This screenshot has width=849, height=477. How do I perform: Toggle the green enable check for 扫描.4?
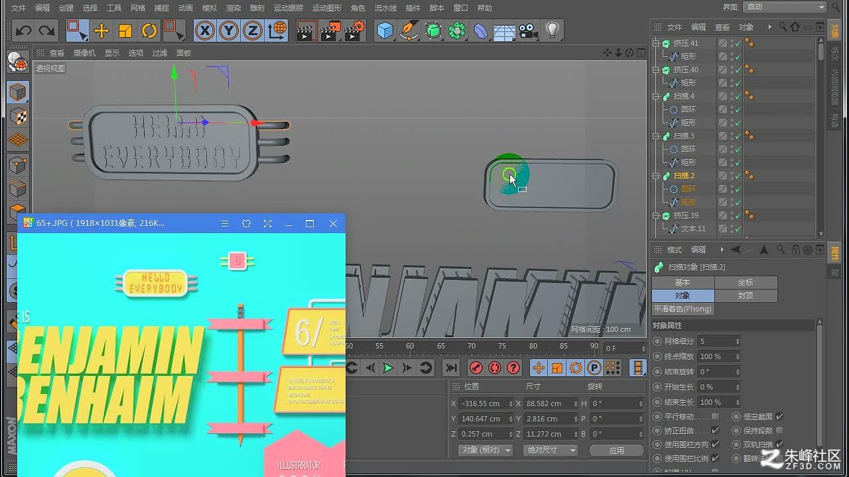738,96
